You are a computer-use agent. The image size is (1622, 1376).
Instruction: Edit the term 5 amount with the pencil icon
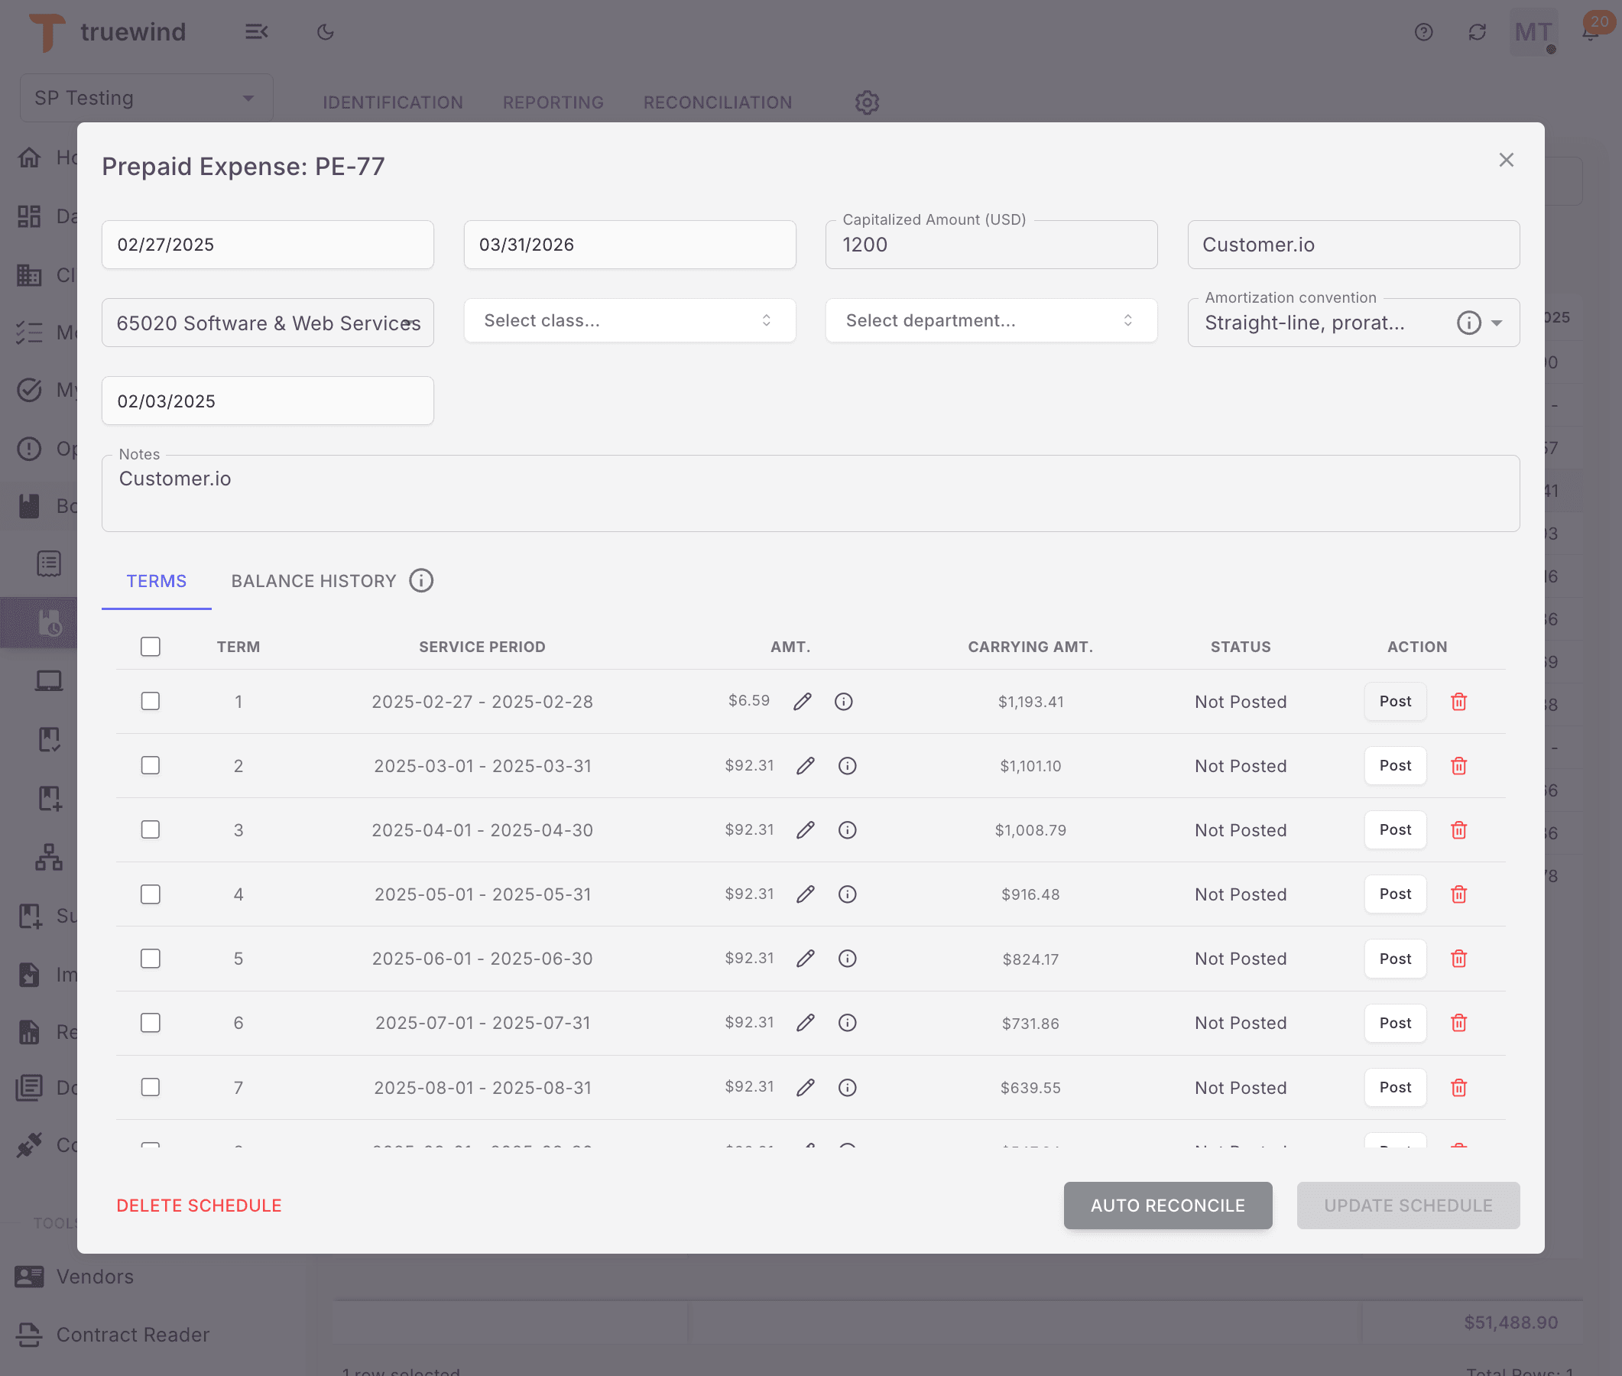[x=806, y=959]
